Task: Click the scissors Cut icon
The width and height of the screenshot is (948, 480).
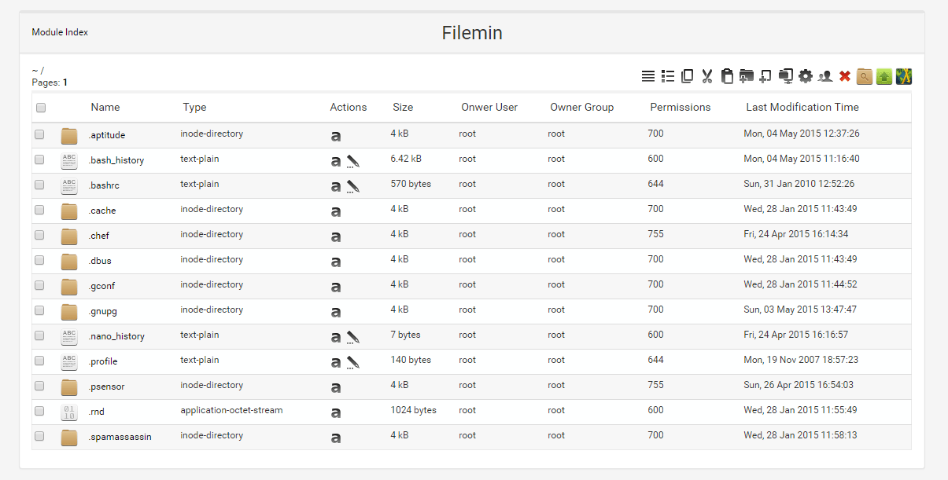Action: (x=707, y=76)
